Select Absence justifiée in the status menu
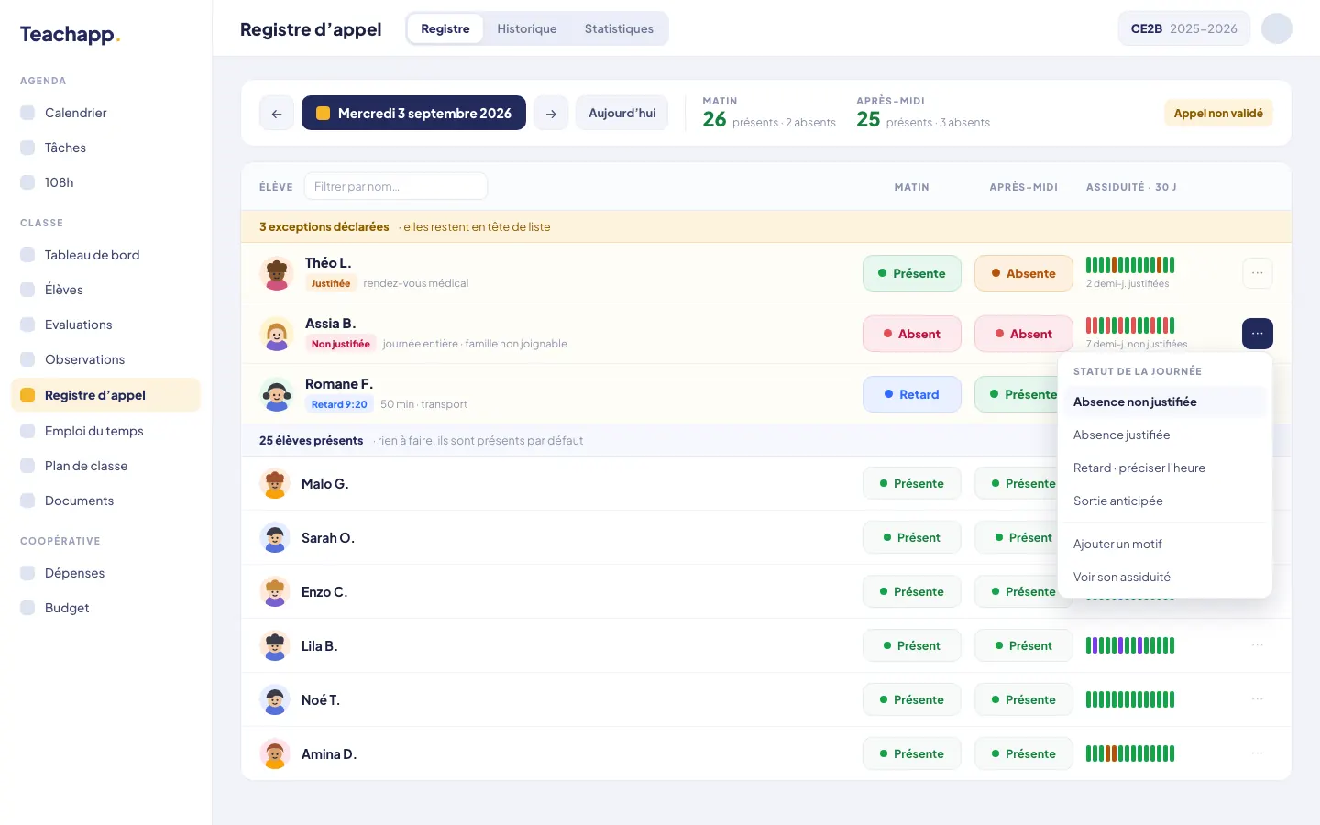Image resolution: width=1320 pixels, height=825 pixels. pos(1165,434)
